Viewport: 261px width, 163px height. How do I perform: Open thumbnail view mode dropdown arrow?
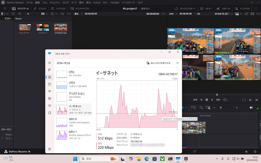47,14
